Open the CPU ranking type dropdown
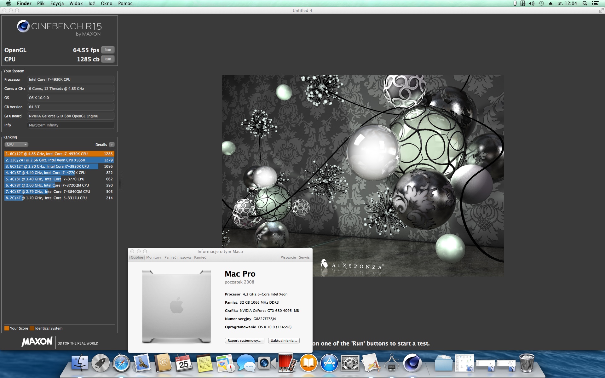Image resolution: width=605 pixels, height=378 pixels. click(x=16, y=145)
